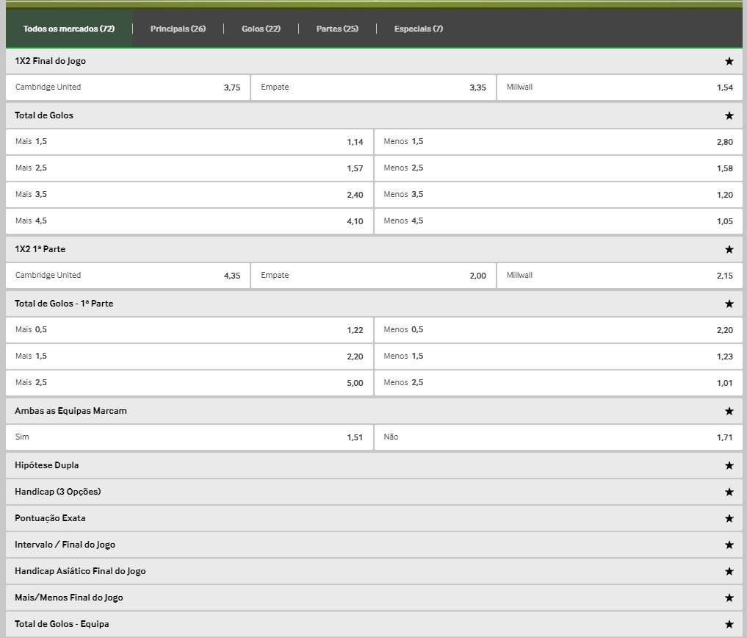Favorite the 1X2 Final do Jogo market star
Image resolution: width=747 pixels, height=638 pixels.
click(x=729, y=61)
